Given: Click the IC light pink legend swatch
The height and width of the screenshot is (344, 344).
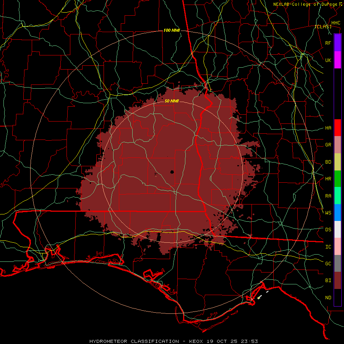Looking at the screenshot, I should 338,247.
